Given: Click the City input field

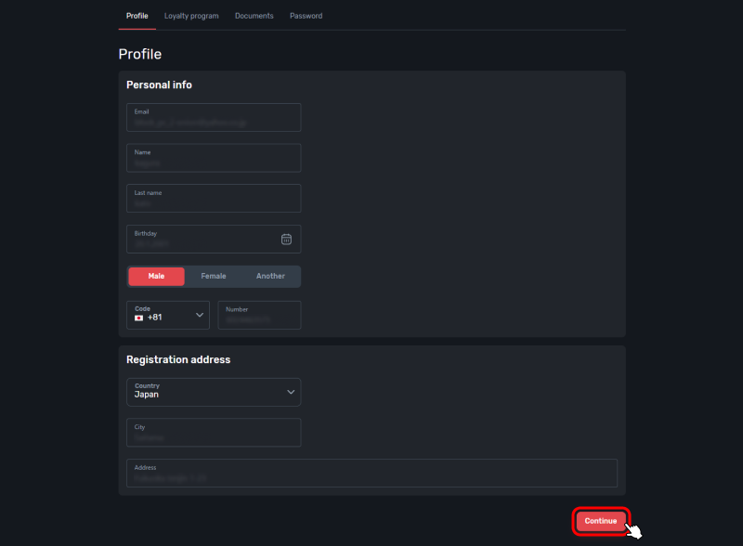Looking at the screenshot, I should pos(214,433).
